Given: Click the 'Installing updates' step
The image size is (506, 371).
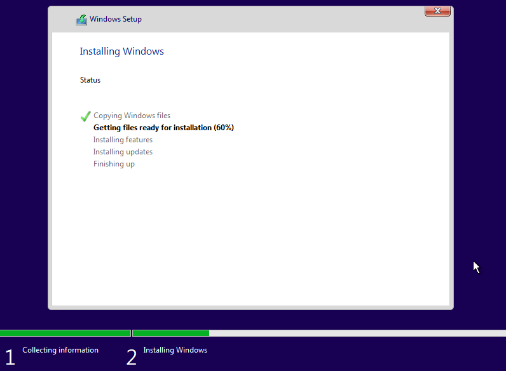Looking at the screenshot, I should (123, 152).
